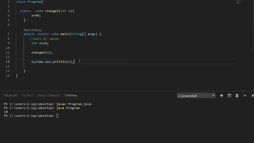Viewport: 254px width, 143px height.
Task: Select the TERMINAL tab
Action: point(71,95)
